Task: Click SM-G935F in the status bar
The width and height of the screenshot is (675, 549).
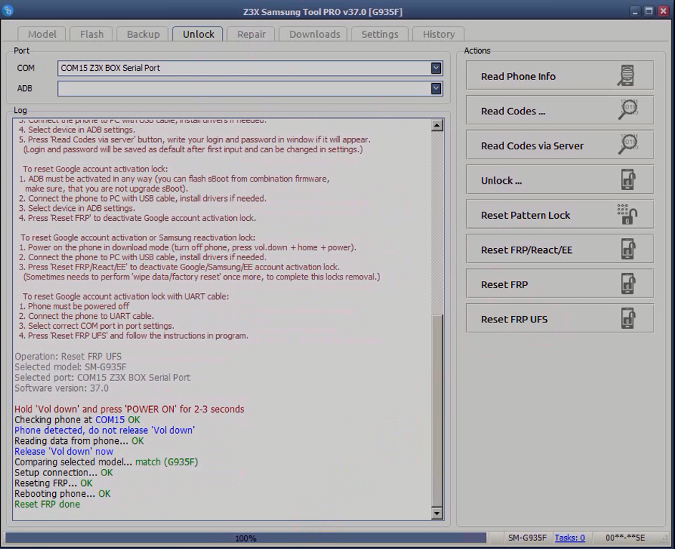Action: pyautogui.click(x=527, y=538)
